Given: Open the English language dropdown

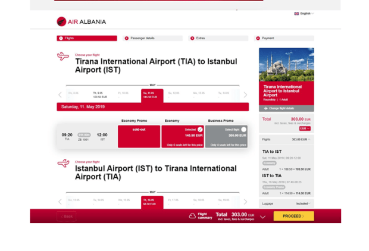Looking at the screenshot, I should point(304,13).
